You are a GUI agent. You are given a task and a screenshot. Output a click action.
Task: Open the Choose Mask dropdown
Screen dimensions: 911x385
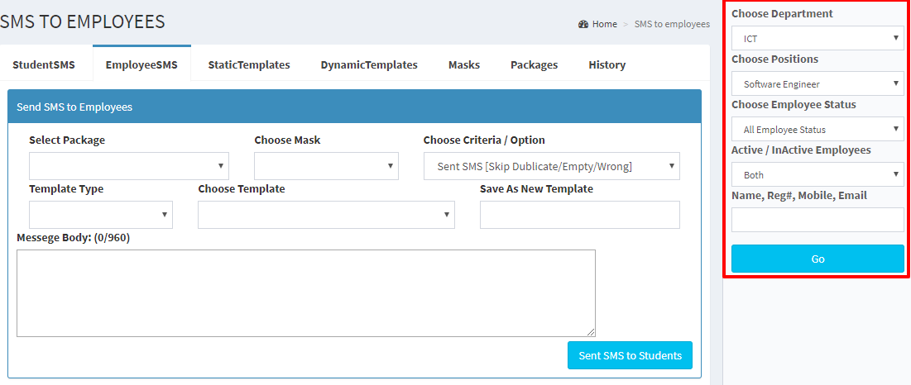pos(326,166)
